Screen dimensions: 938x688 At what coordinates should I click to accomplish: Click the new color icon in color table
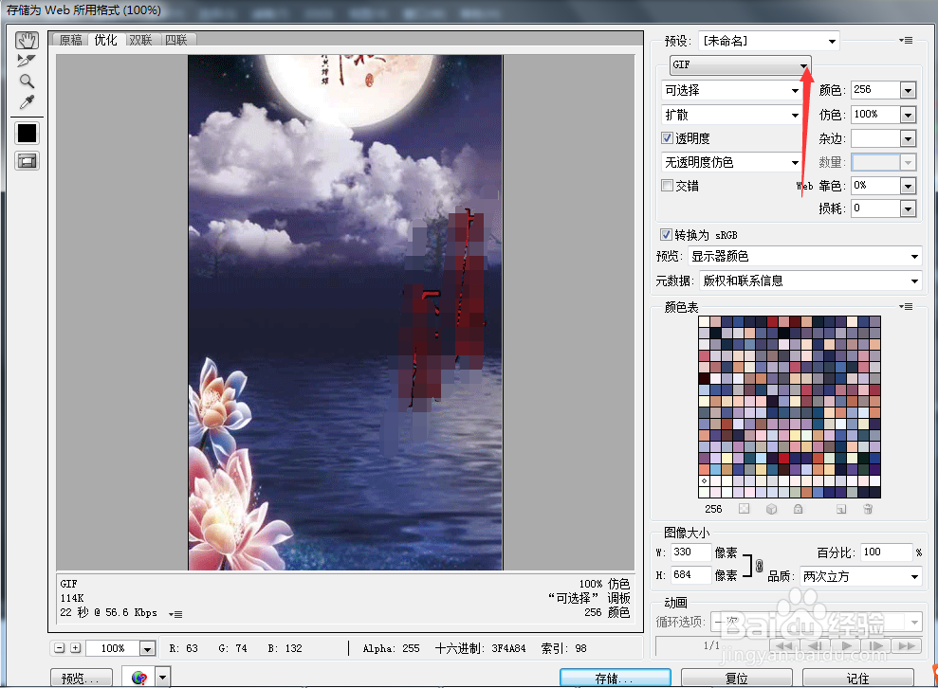(841, 509)
